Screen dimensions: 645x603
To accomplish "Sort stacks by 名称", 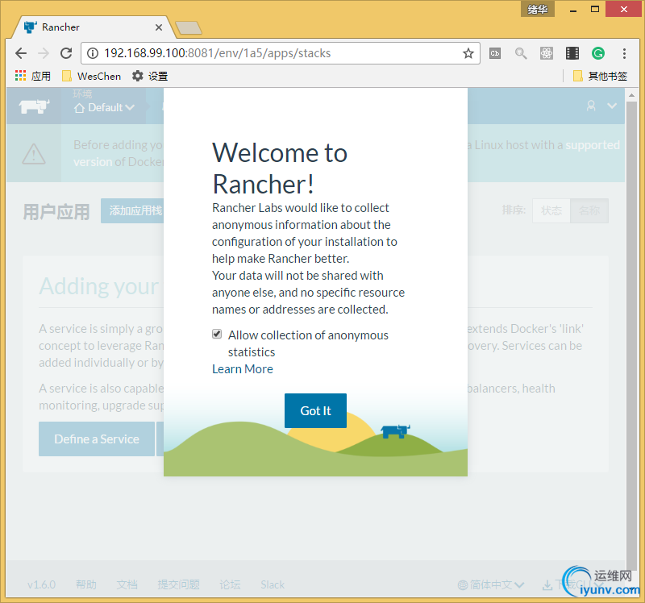I will pyautogui.click(x=589, y=210).
